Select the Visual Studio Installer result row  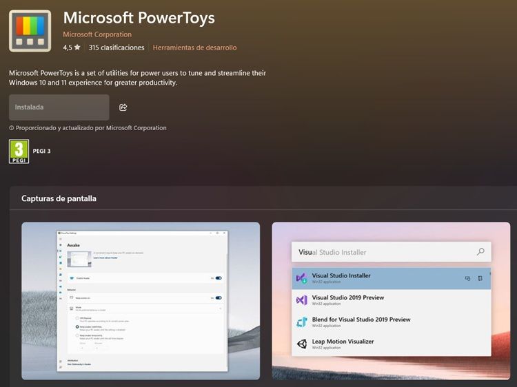392,278
